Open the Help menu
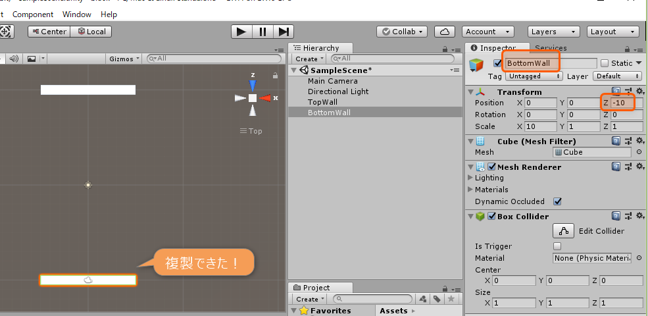The width and height of the screenshot is (648, 316). click(109, 14)
